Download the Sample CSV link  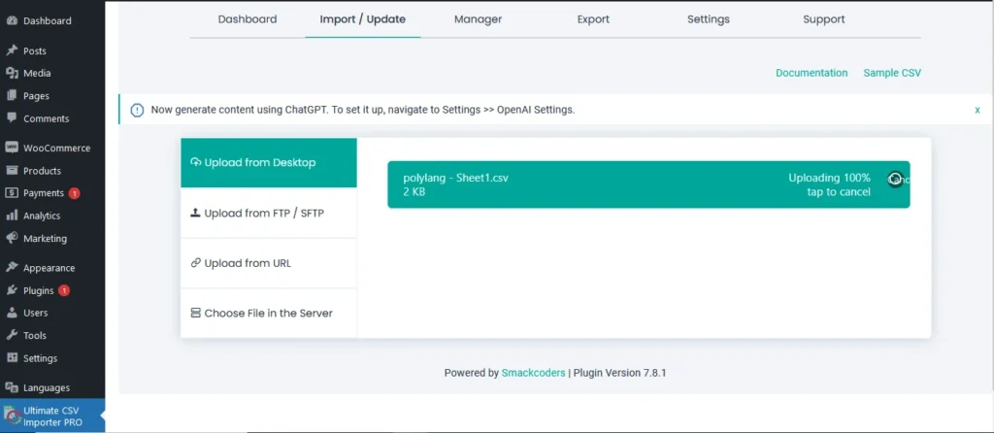[892, 73]
